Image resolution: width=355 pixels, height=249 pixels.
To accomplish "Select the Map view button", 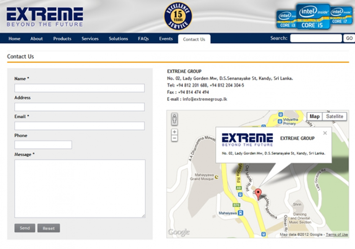I will pyautogui.click(x=314, y=116).
